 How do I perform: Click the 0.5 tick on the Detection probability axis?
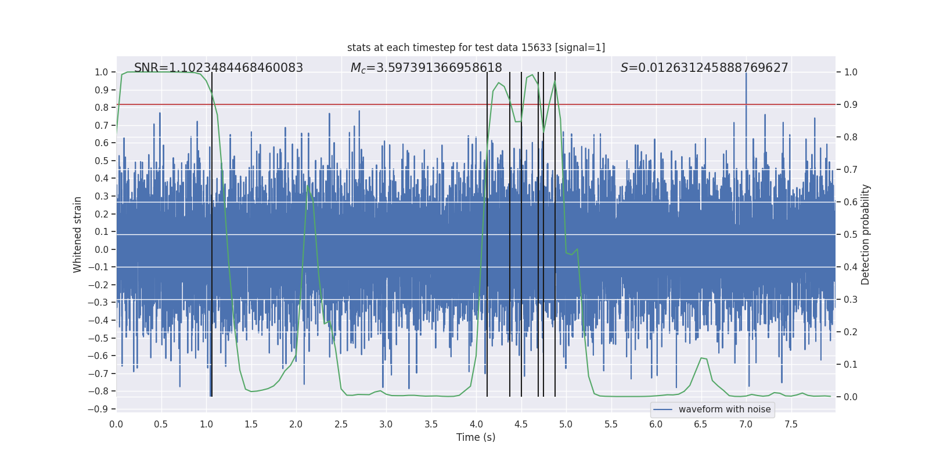(851, 234)
